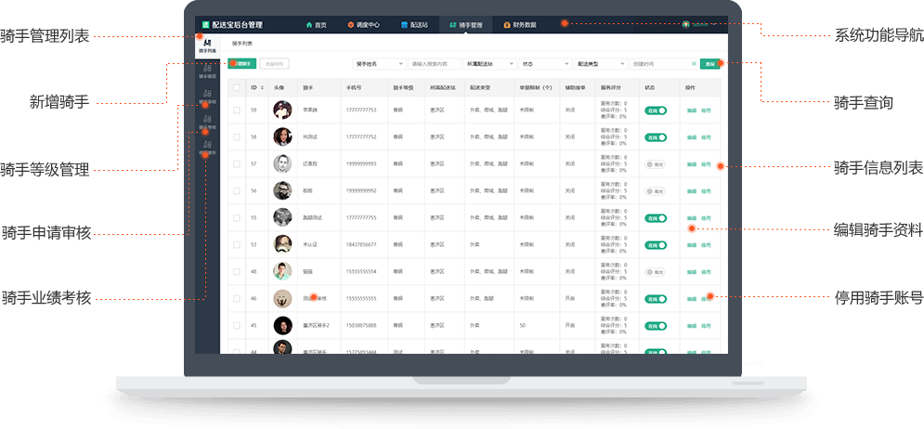This screenshot has width=924, height=429.
Task: Click avatar of rider ID 59
Action: (x=282, y=110)
